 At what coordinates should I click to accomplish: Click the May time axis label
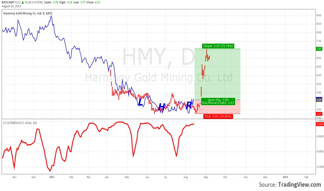tap(127, 177)
